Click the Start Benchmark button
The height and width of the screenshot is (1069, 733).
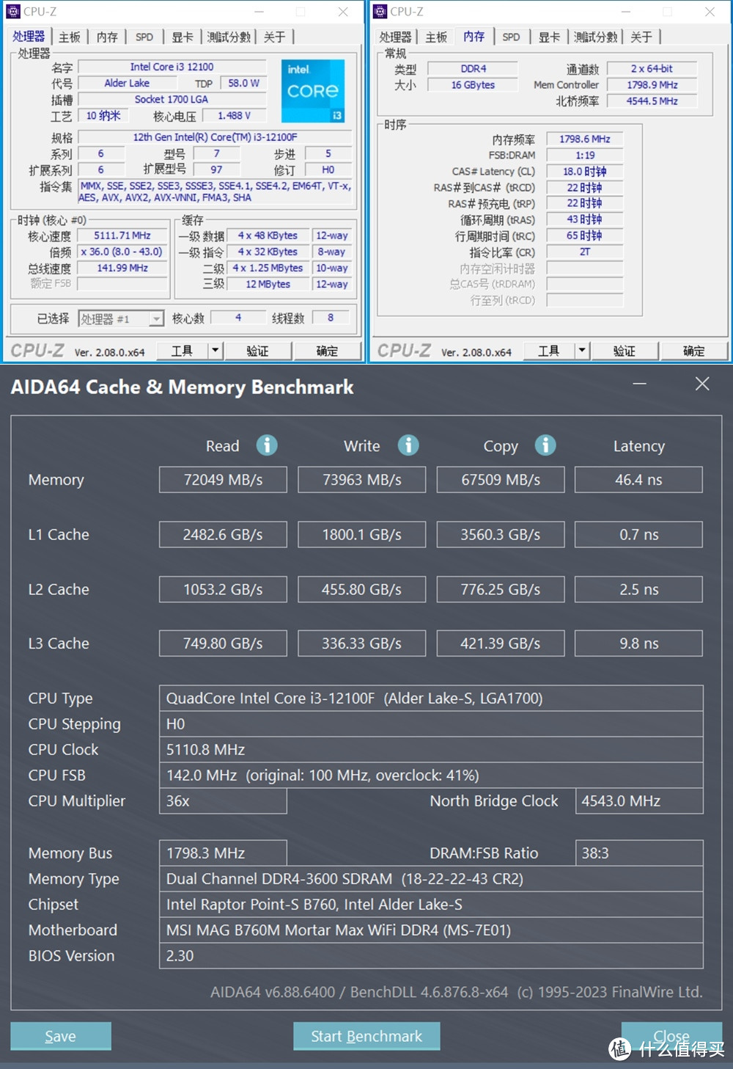[x=366, y=1036]
